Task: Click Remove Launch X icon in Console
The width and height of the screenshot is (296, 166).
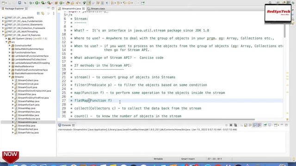Action: pyautogui.click(x=231, y=125)
